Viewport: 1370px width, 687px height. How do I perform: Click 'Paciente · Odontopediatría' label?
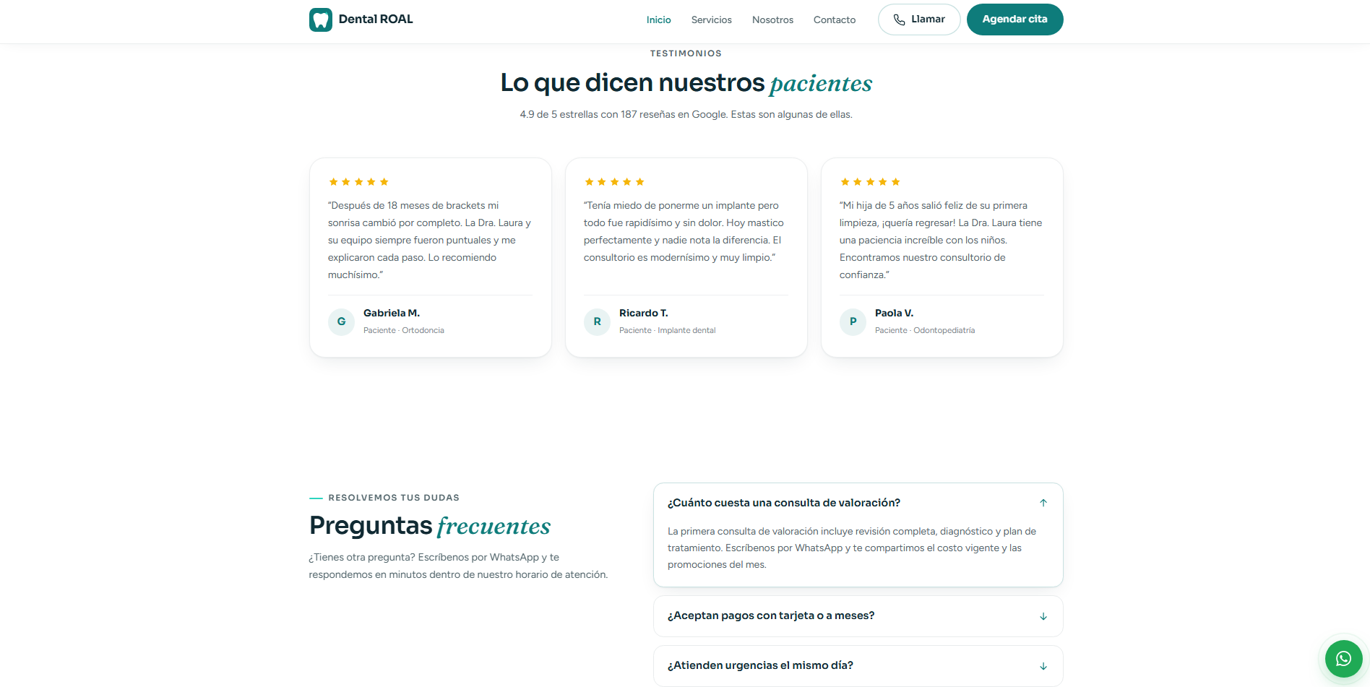coord(925,330)
